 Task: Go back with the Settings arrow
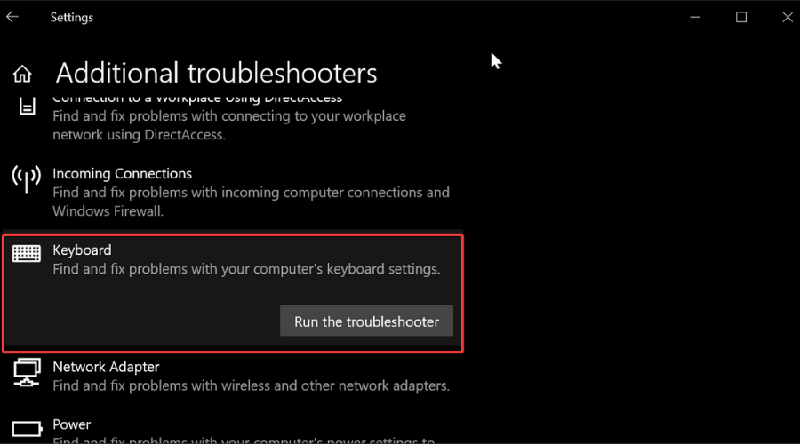click(x=12, y=17)
